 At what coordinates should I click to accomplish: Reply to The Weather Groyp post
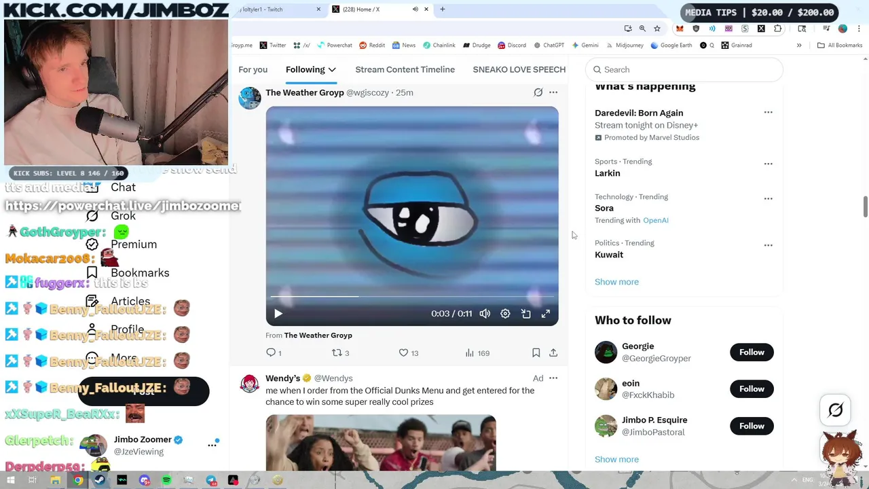tap(274, 352)
